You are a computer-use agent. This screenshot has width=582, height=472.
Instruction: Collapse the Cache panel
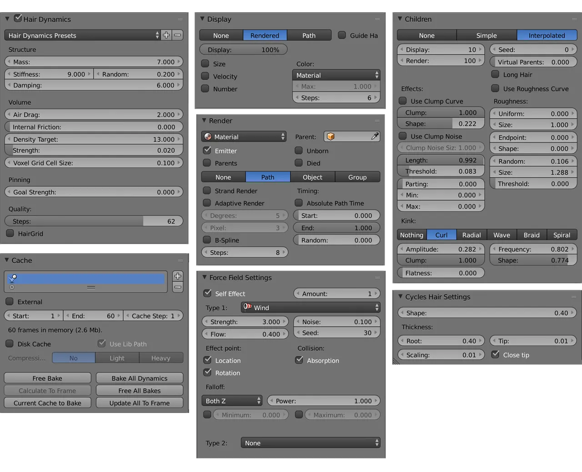(7, 260)
